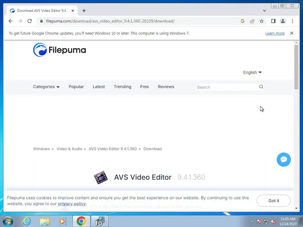Image resolution: width=303 pixels, height=227 pixels.
Task: Click the Chrome taskbar icon
Action: 81,221
